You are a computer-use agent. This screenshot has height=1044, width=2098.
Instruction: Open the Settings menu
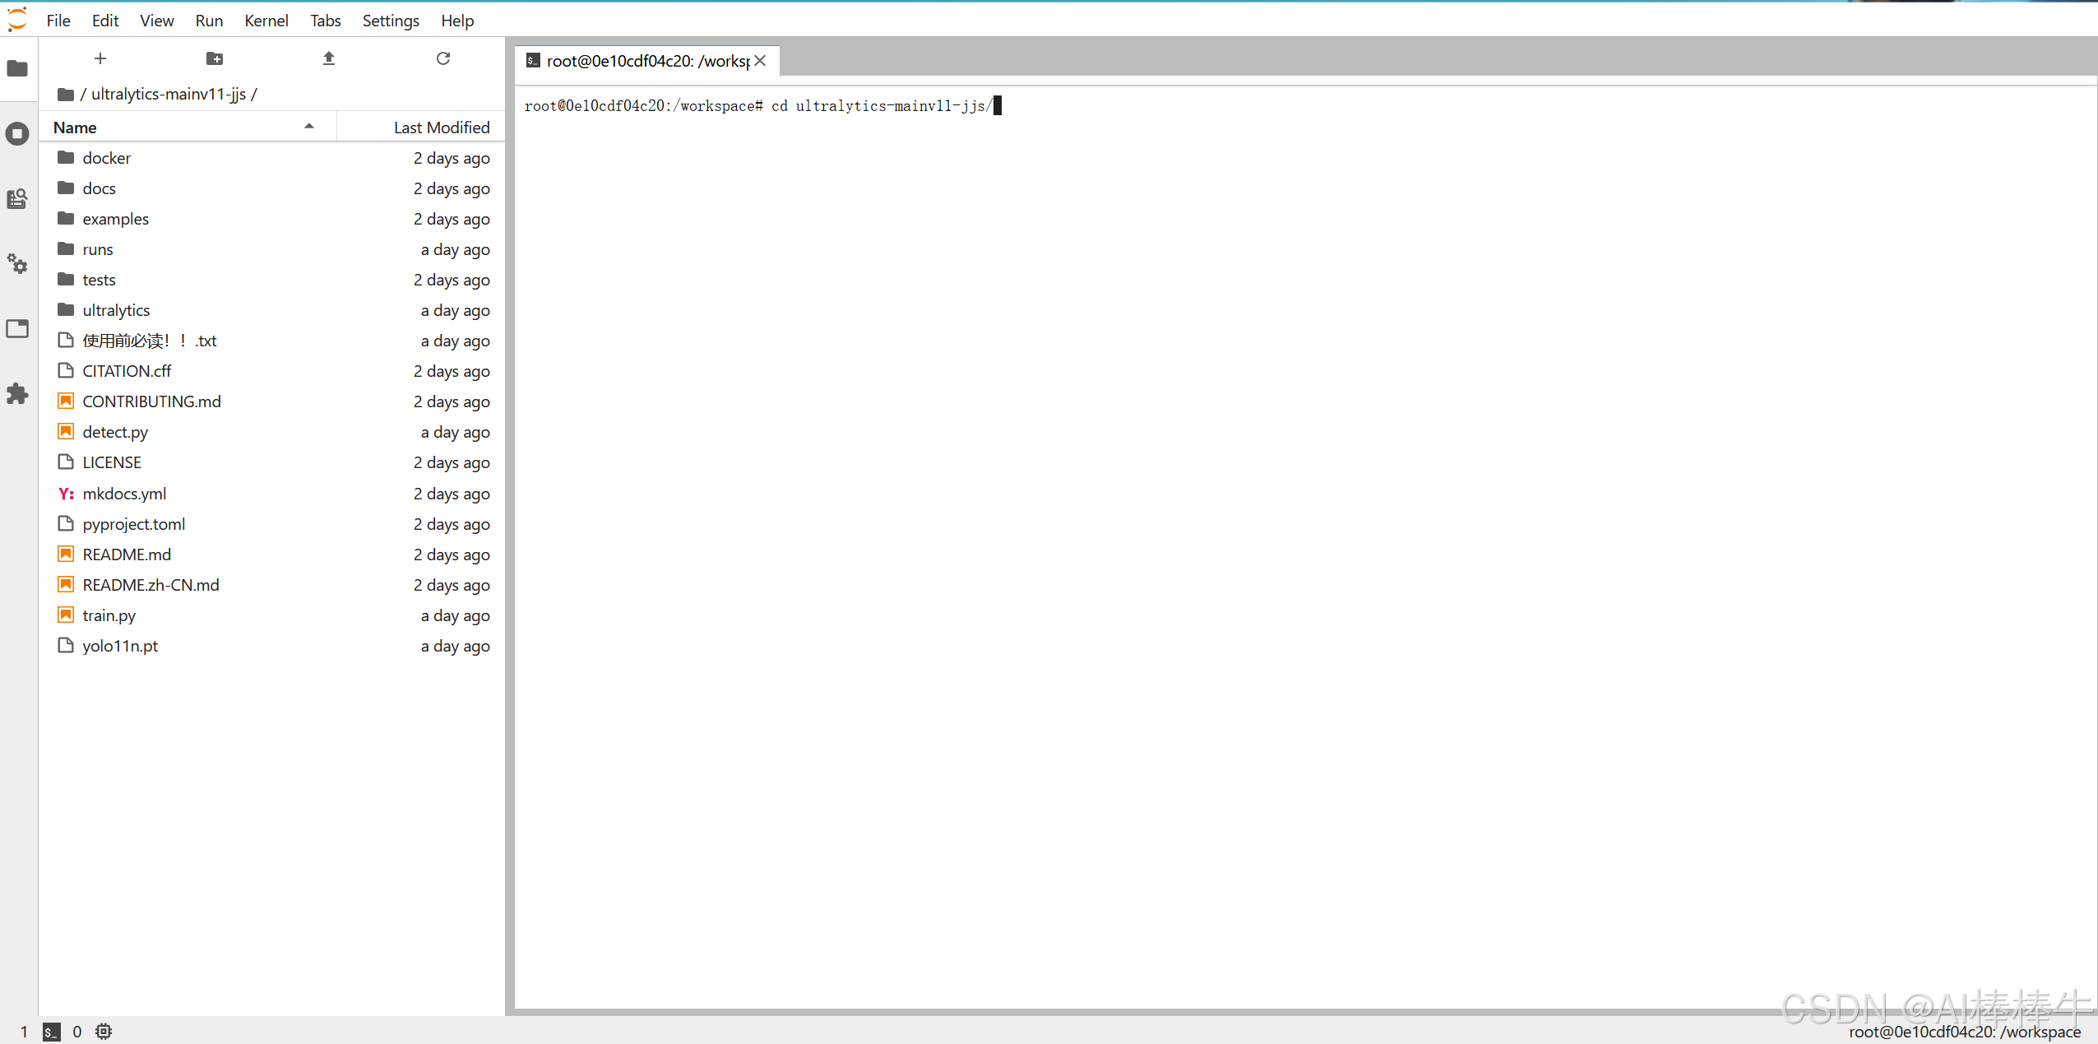tap(391, 21)
